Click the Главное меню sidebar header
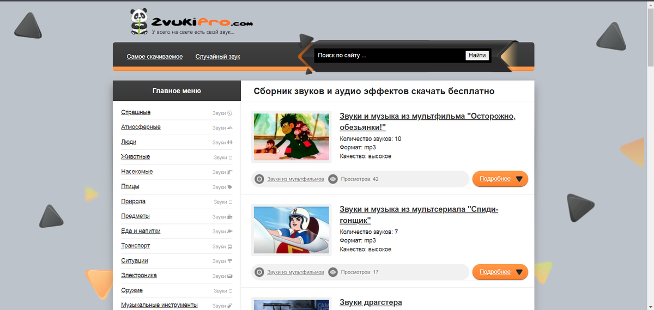The width and height of the screenshot is (654, 310). coord(177,91)
